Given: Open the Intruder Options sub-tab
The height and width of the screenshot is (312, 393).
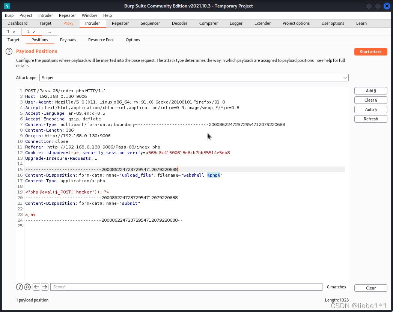Looking at the screenshot, I should pyautogui.click(x=133, y=40).
